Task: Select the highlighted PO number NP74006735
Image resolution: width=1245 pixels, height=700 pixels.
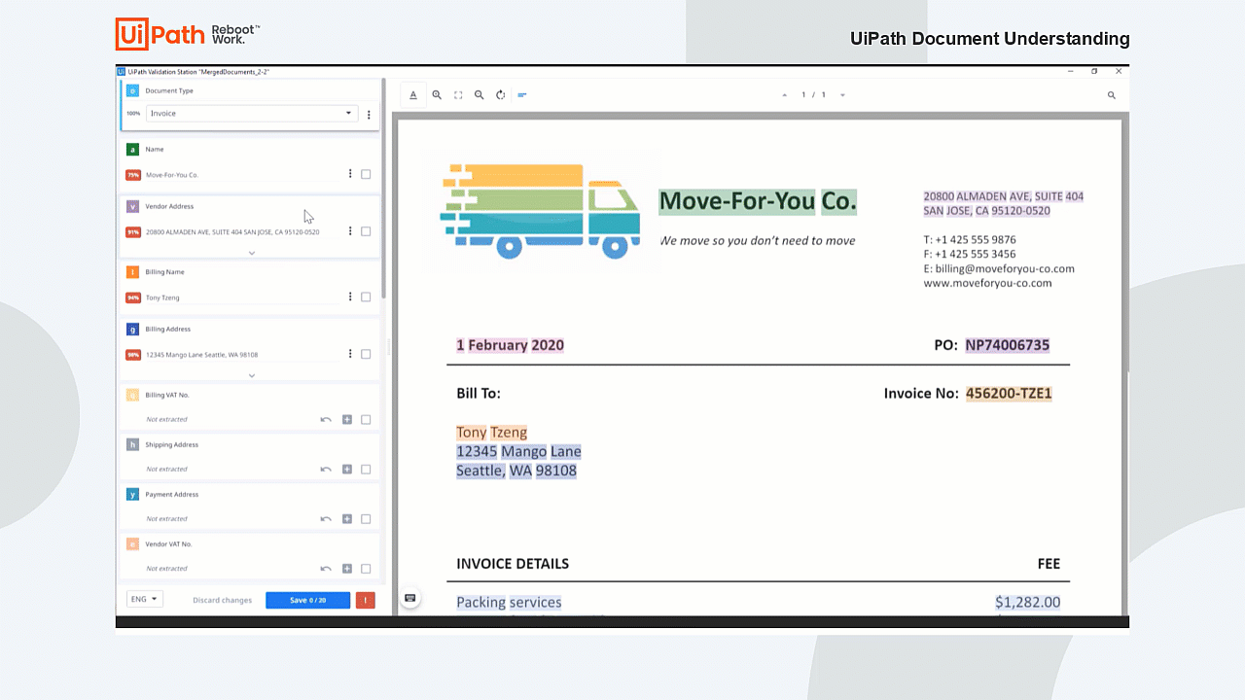Action: point(1007,345)
